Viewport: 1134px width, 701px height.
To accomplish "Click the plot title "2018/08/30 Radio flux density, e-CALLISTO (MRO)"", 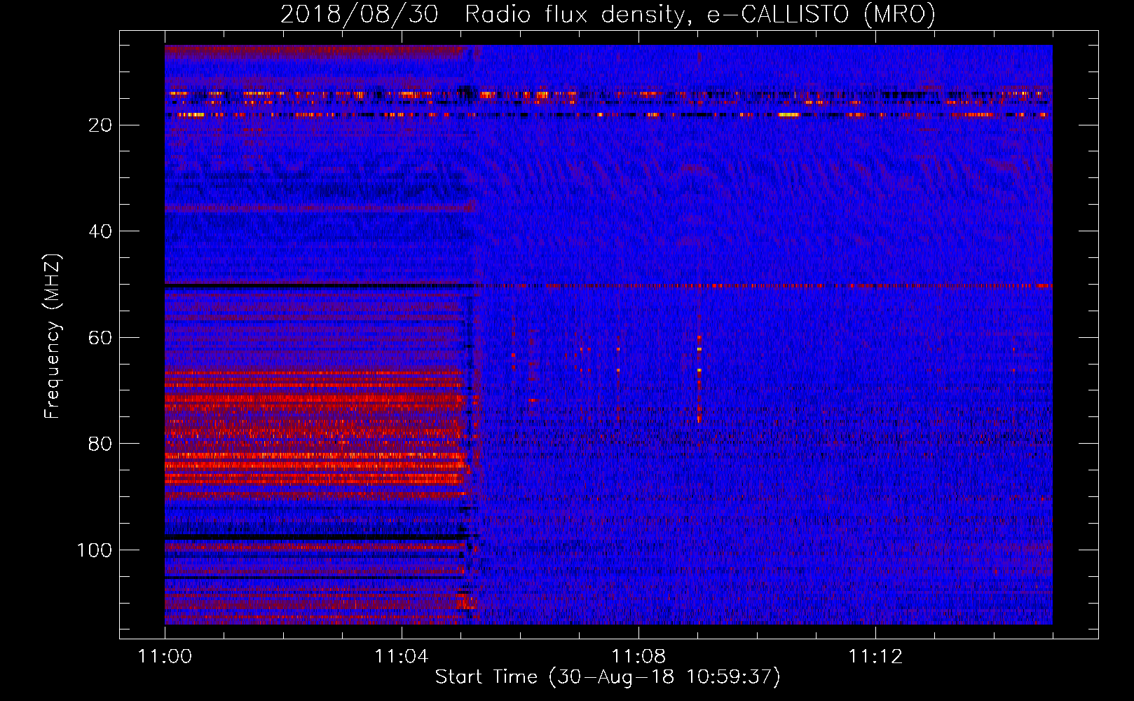I will 608,14.
